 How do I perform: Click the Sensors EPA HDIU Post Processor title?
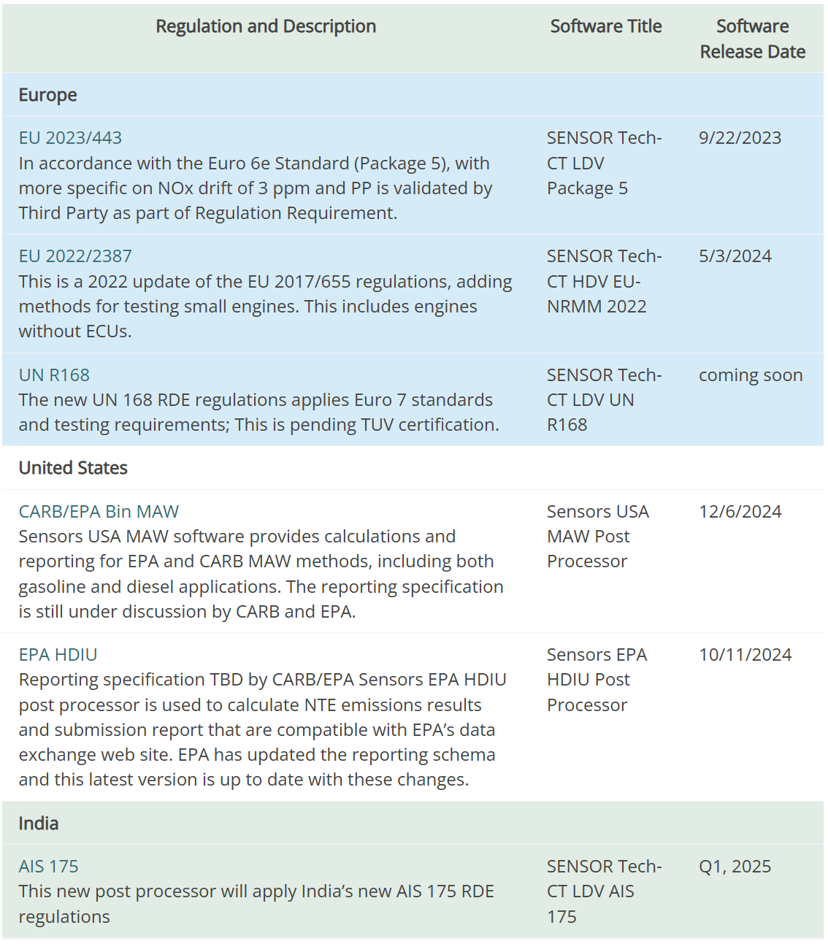point(597,680)
